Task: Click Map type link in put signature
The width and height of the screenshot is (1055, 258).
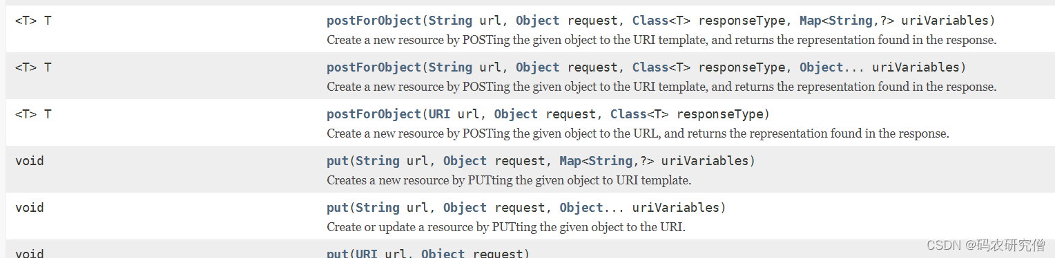Action: pyautogui.click(x=570, y=161)
